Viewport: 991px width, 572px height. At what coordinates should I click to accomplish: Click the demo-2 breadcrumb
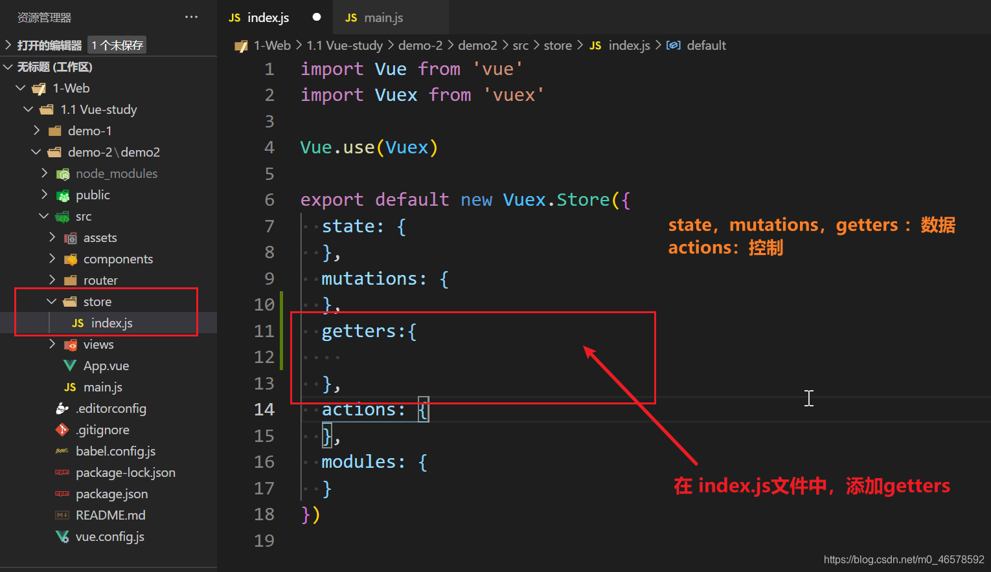click(x=420, y=45)
